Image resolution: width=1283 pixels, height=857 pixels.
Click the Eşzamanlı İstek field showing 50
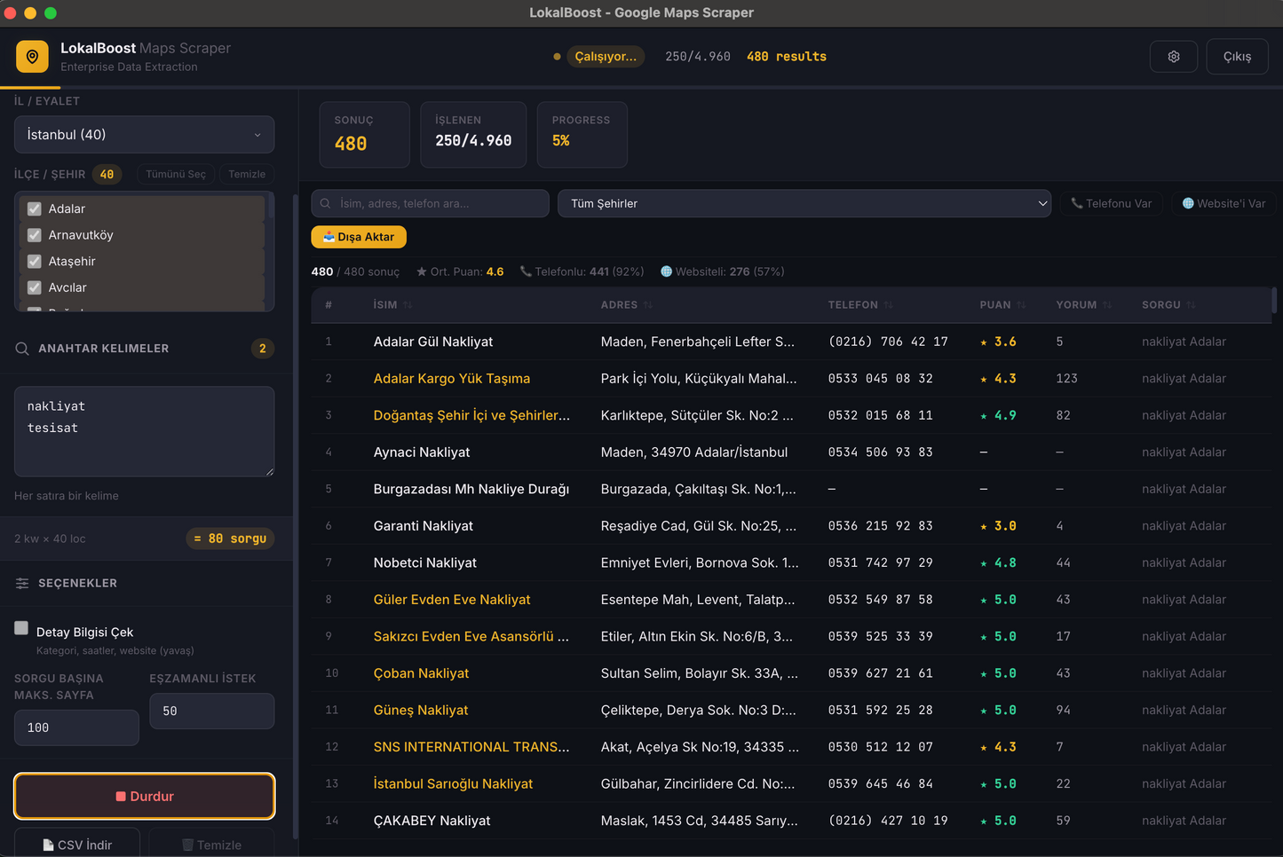tap(212, 711)
